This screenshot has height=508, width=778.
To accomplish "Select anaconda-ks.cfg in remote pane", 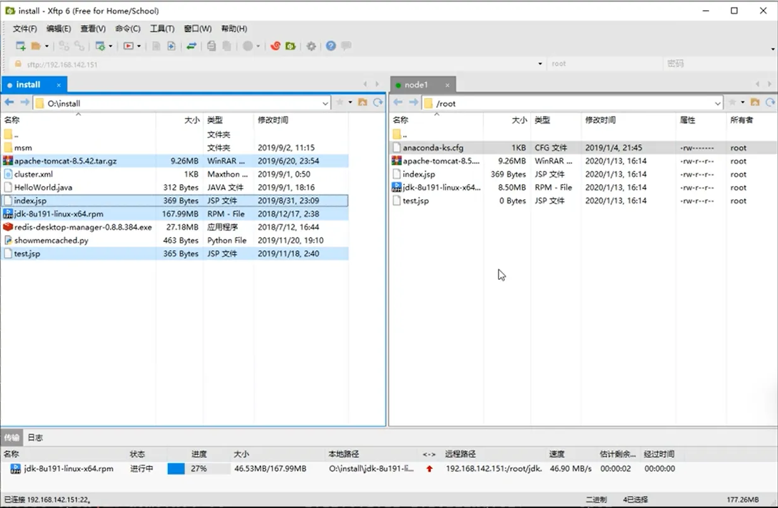I will click(x=583, y=147).
